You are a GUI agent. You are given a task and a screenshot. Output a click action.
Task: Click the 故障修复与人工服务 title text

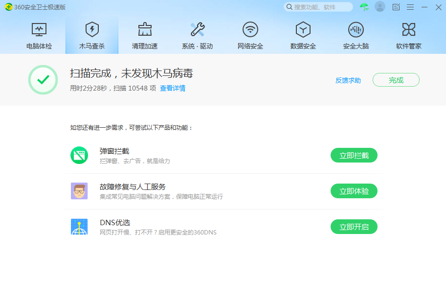point(133,187)
